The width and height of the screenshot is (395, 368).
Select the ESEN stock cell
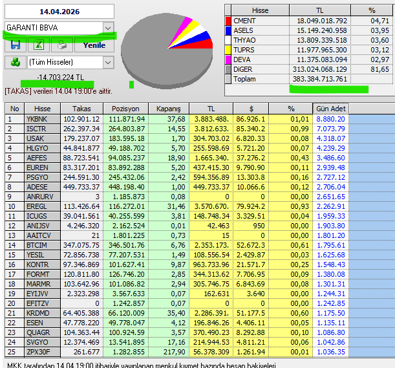coord(42,323)
